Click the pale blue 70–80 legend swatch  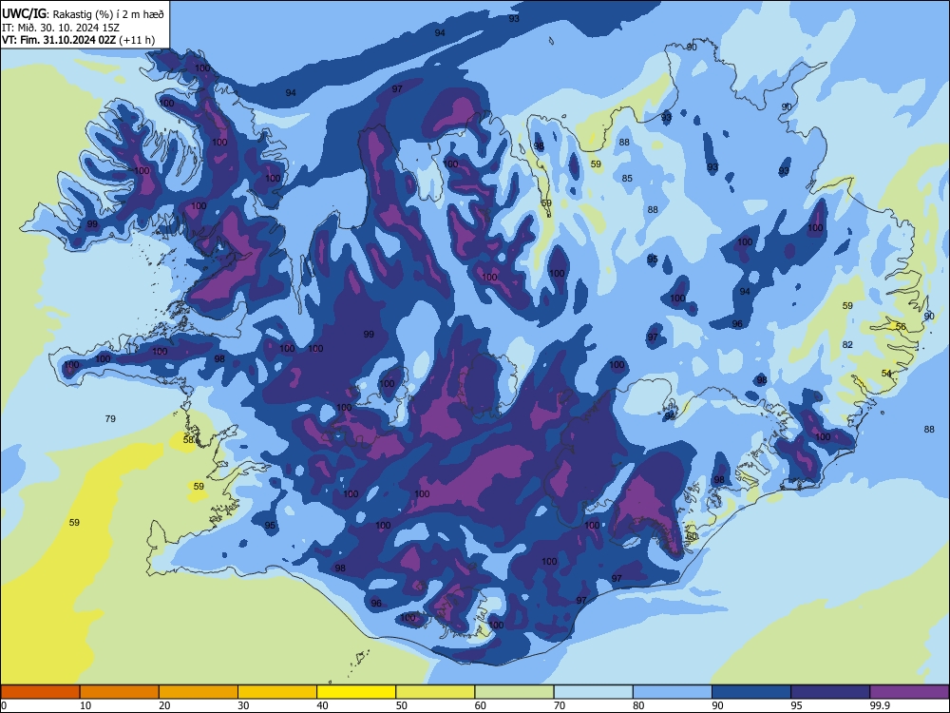click(x=593, y=692)
